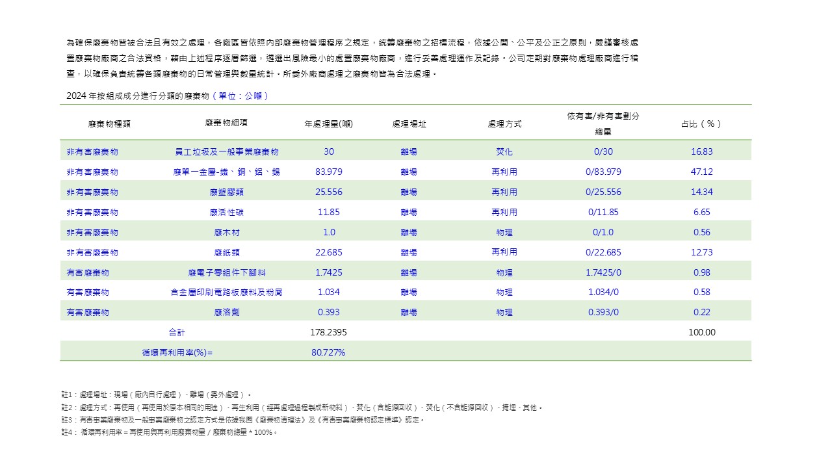This screenshot has height=468, width=832.
Task: Click the 廢塑膠類 cell
Action: [x=226, y=192]
